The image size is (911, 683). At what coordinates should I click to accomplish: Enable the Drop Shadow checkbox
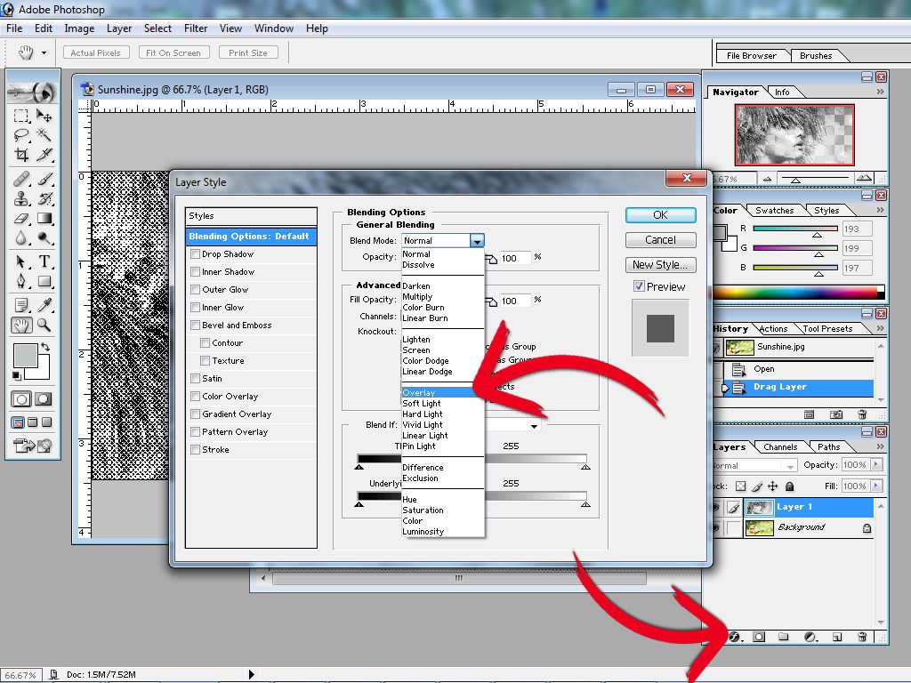(195, 254)
